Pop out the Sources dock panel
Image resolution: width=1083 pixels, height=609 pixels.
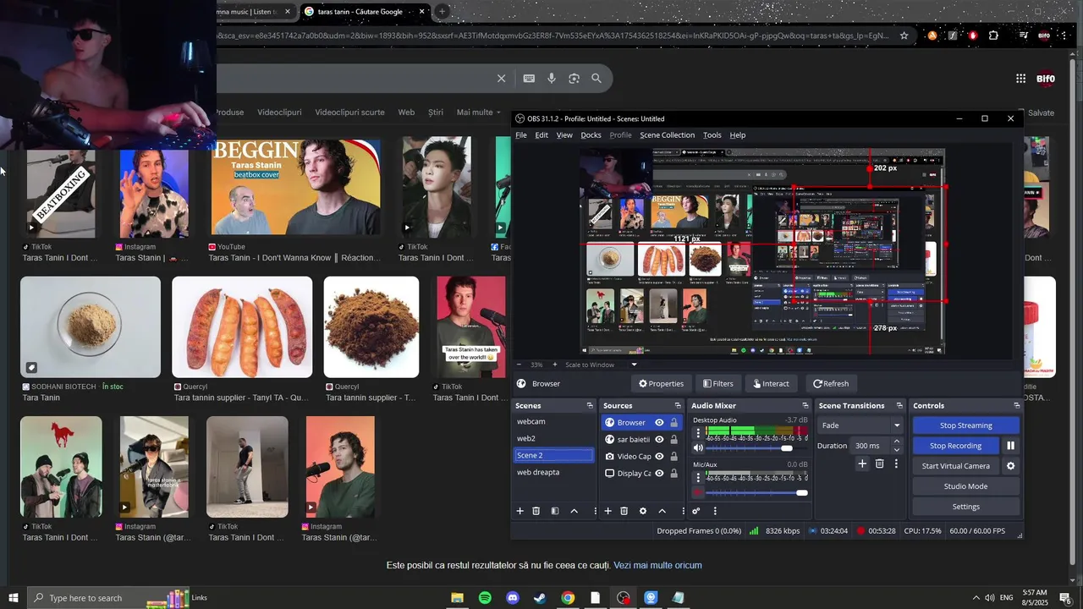pyautogui.click(x=678, y=406)
